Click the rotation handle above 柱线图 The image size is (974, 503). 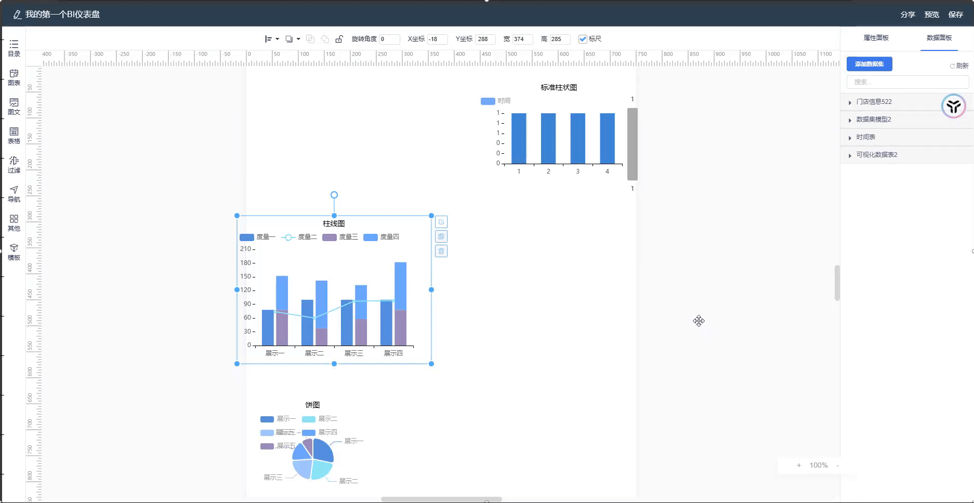pyautogui.click(x=334, y=195)
